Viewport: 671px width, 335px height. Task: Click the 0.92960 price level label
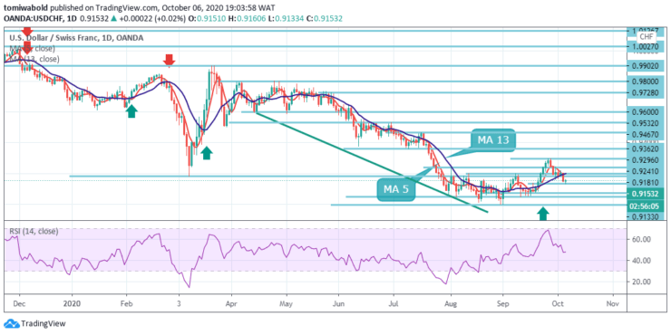[645, 160]
